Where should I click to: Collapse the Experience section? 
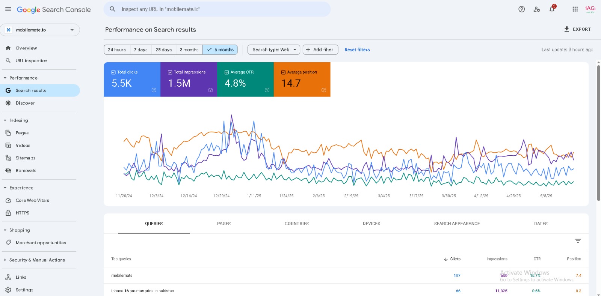[5, 188]
